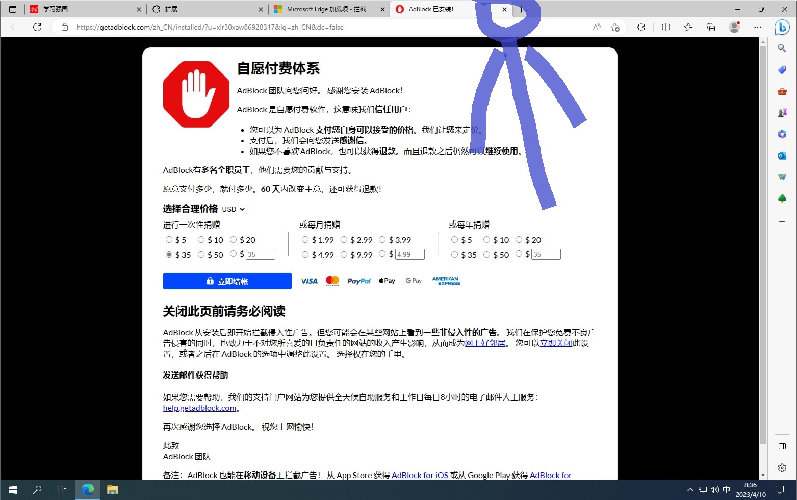Open sidebar tools briefcase icon
This screenshot has height=500, width=797.
pyautogui.click(x=782, y=91)
